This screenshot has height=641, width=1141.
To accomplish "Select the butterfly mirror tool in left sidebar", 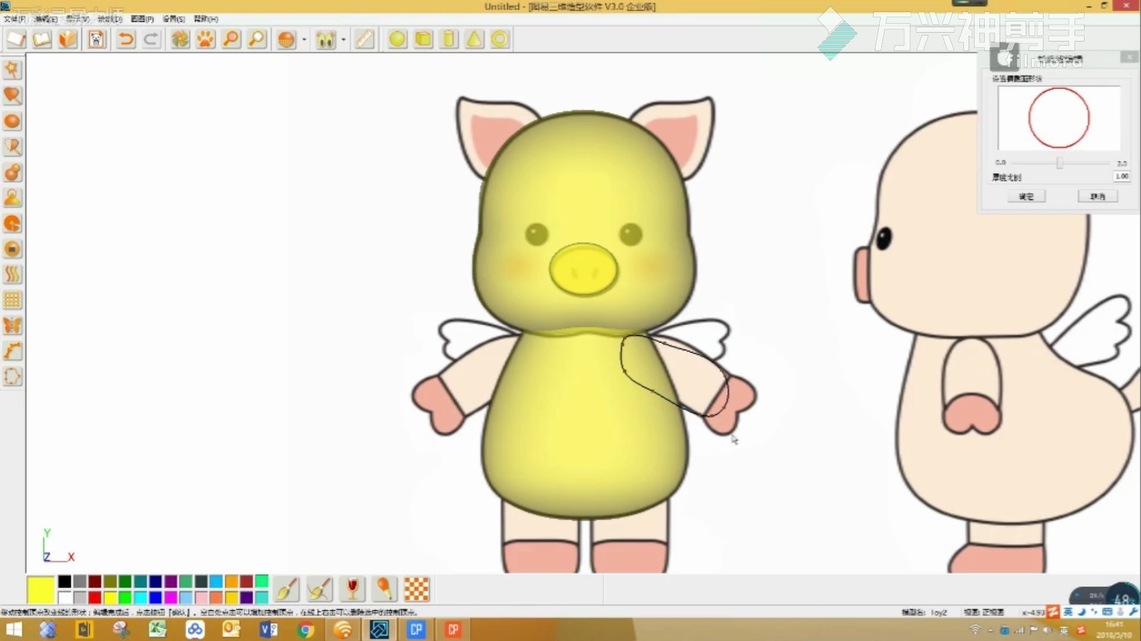I will pyautogui.click(x=12, y=325).
